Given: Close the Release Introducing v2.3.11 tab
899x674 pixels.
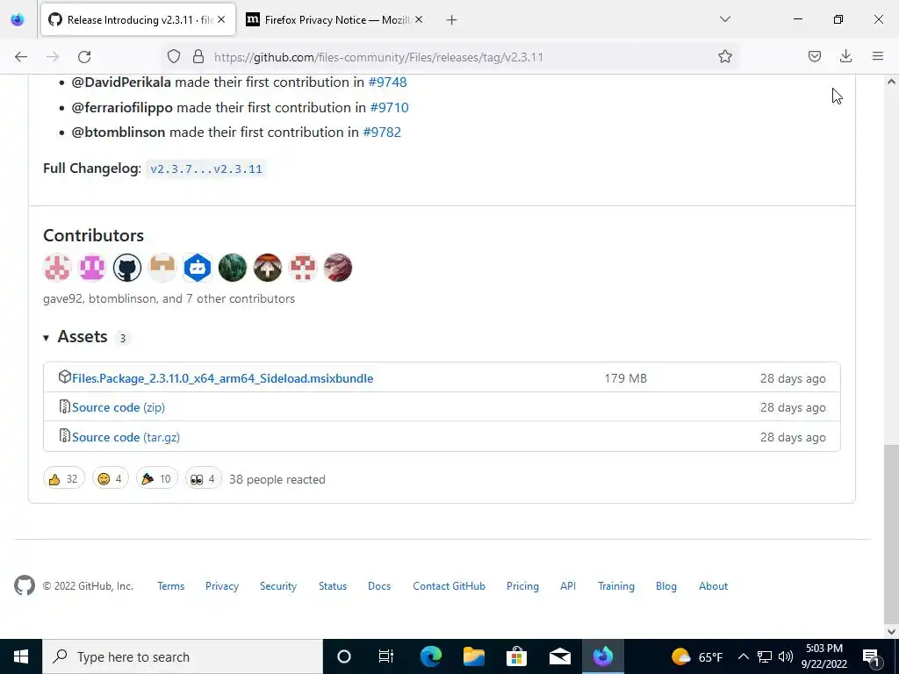Looking at the screenshot, I should [x=221, y=20].
